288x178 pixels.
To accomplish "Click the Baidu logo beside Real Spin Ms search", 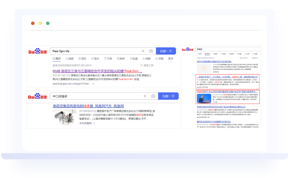I will [x=38, y=51].
